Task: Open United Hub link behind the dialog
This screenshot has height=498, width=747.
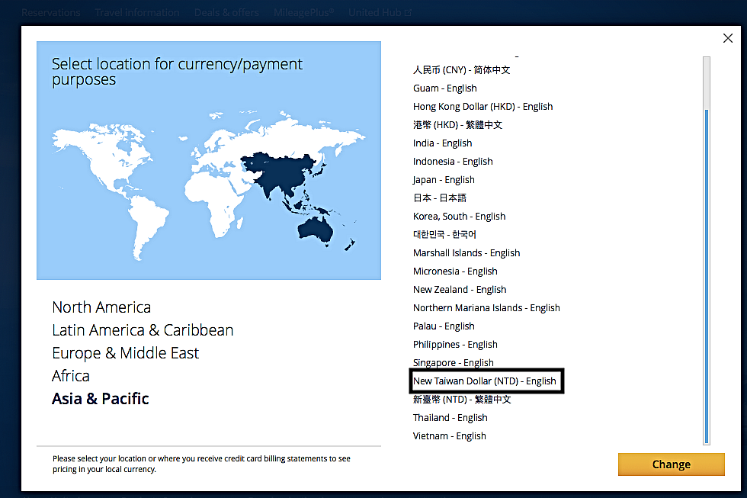Action: pos(380,12)
